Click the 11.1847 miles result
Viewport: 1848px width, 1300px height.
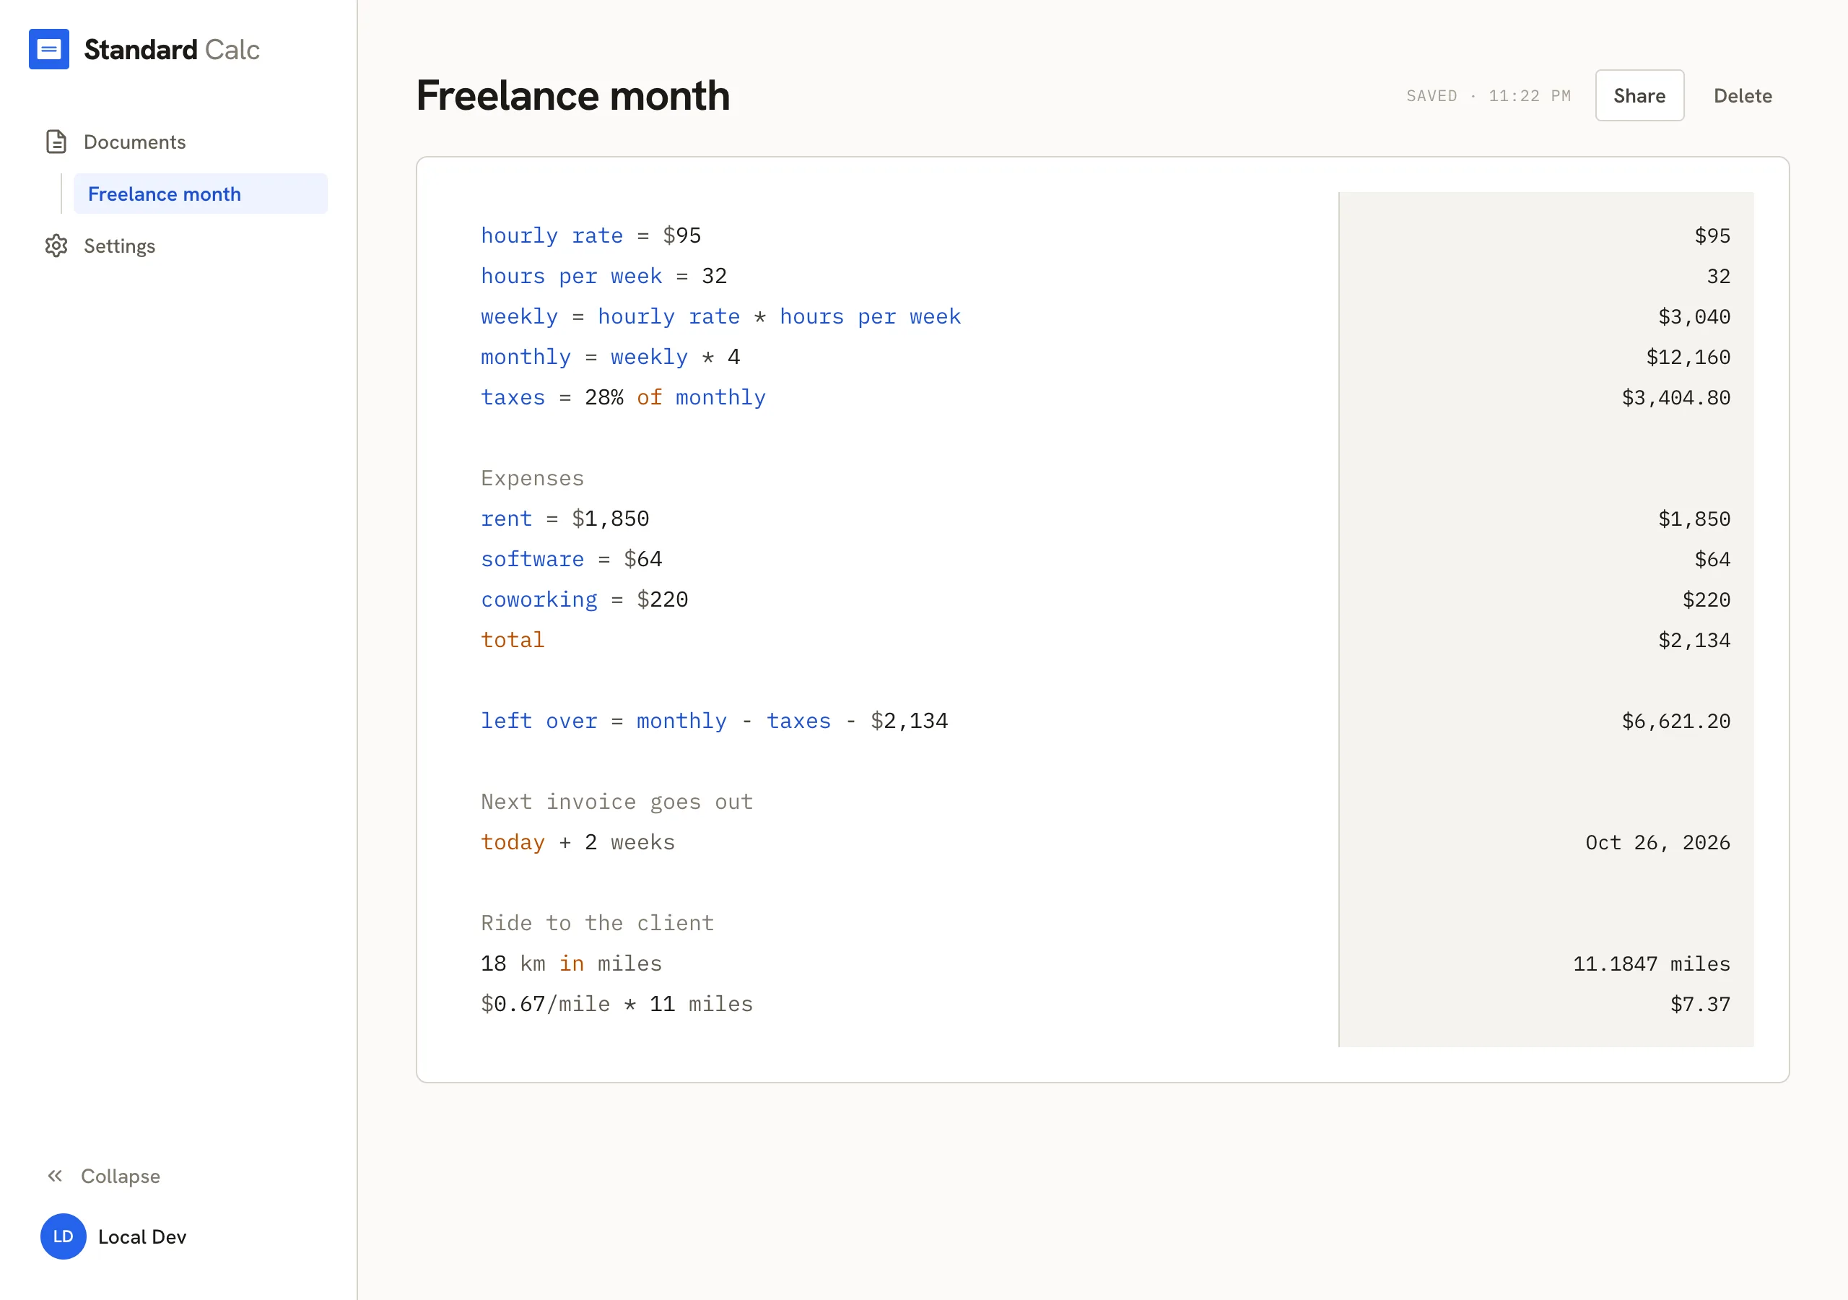pyautogui.click(x=1652, y=963)
